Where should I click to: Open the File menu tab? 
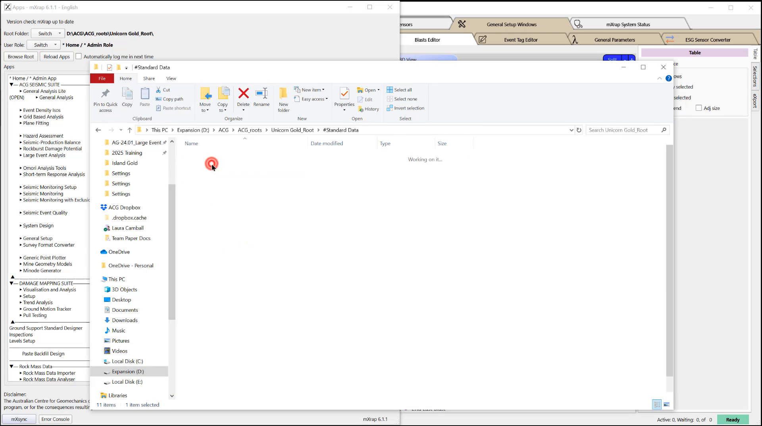[x=102, y=78]
